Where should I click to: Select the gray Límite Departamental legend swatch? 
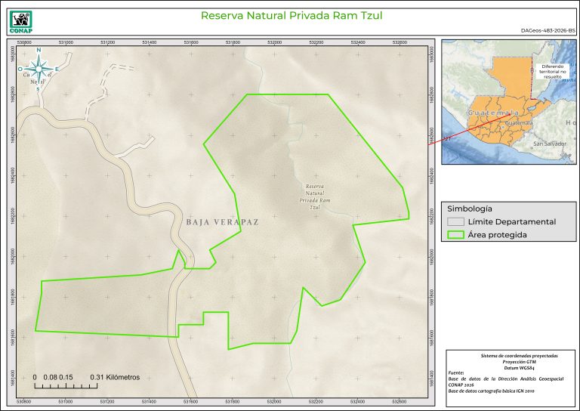click(454, 221)
